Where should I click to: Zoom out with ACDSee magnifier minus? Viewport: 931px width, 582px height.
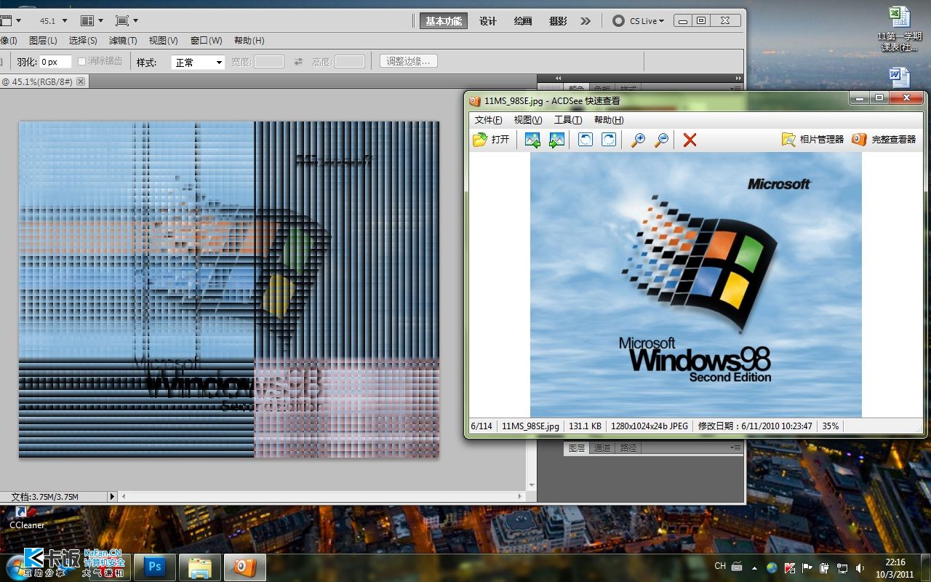click(x=661, y=140)
